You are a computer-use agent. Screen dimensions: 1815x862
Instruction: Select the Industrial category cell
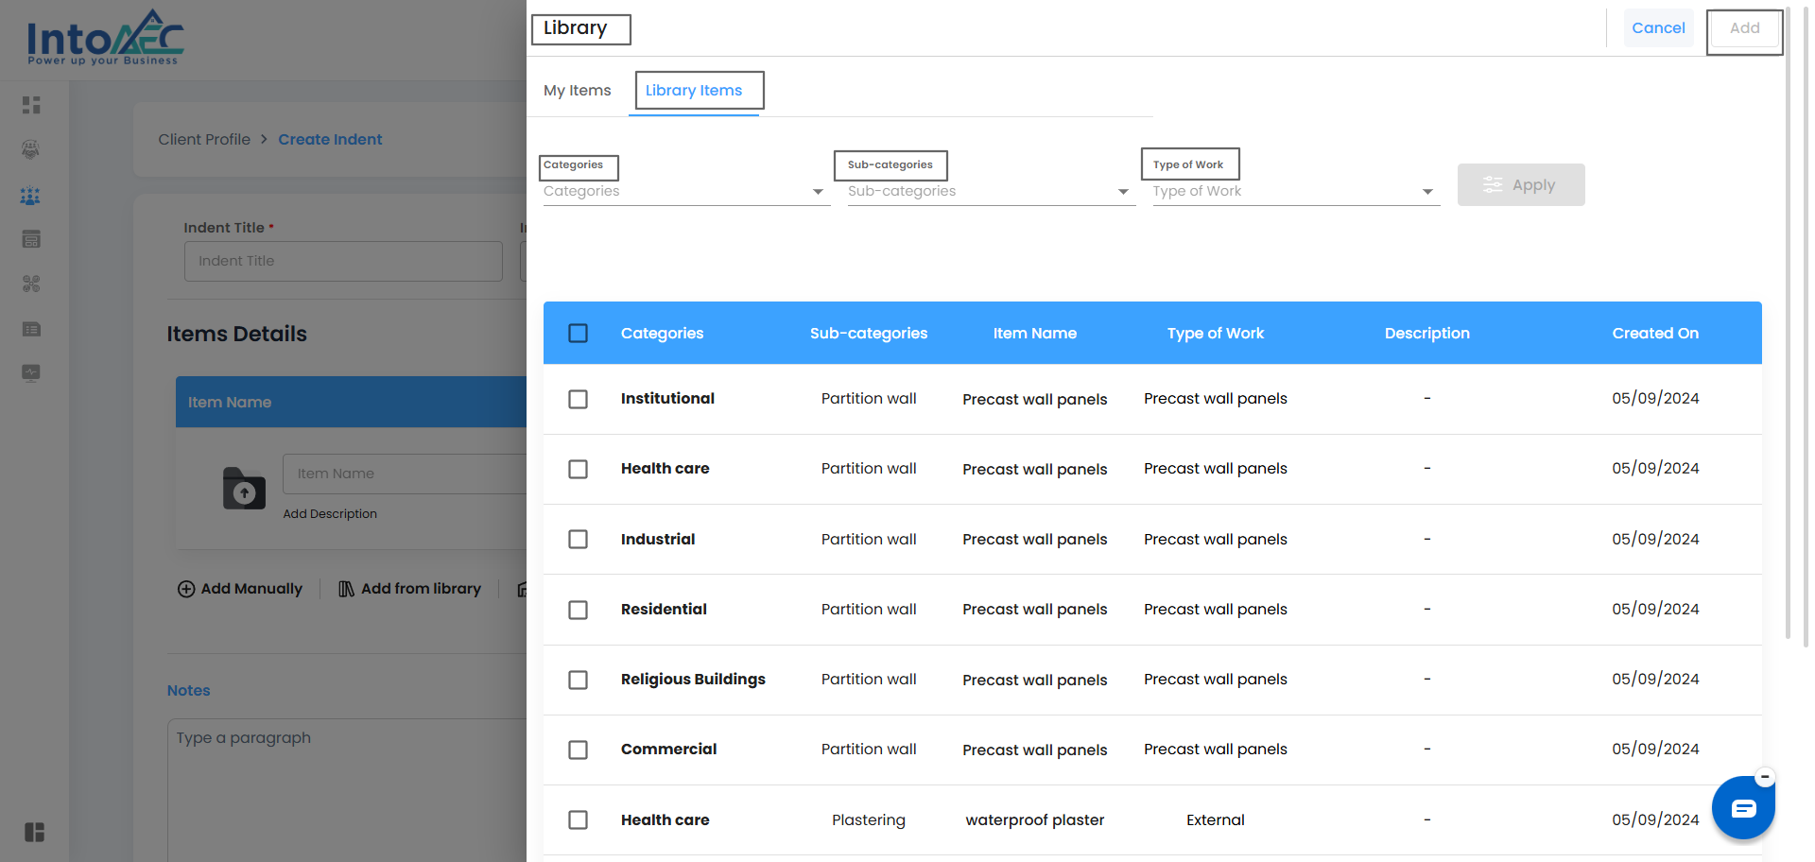pyautogui.click(x=658, y=540)
